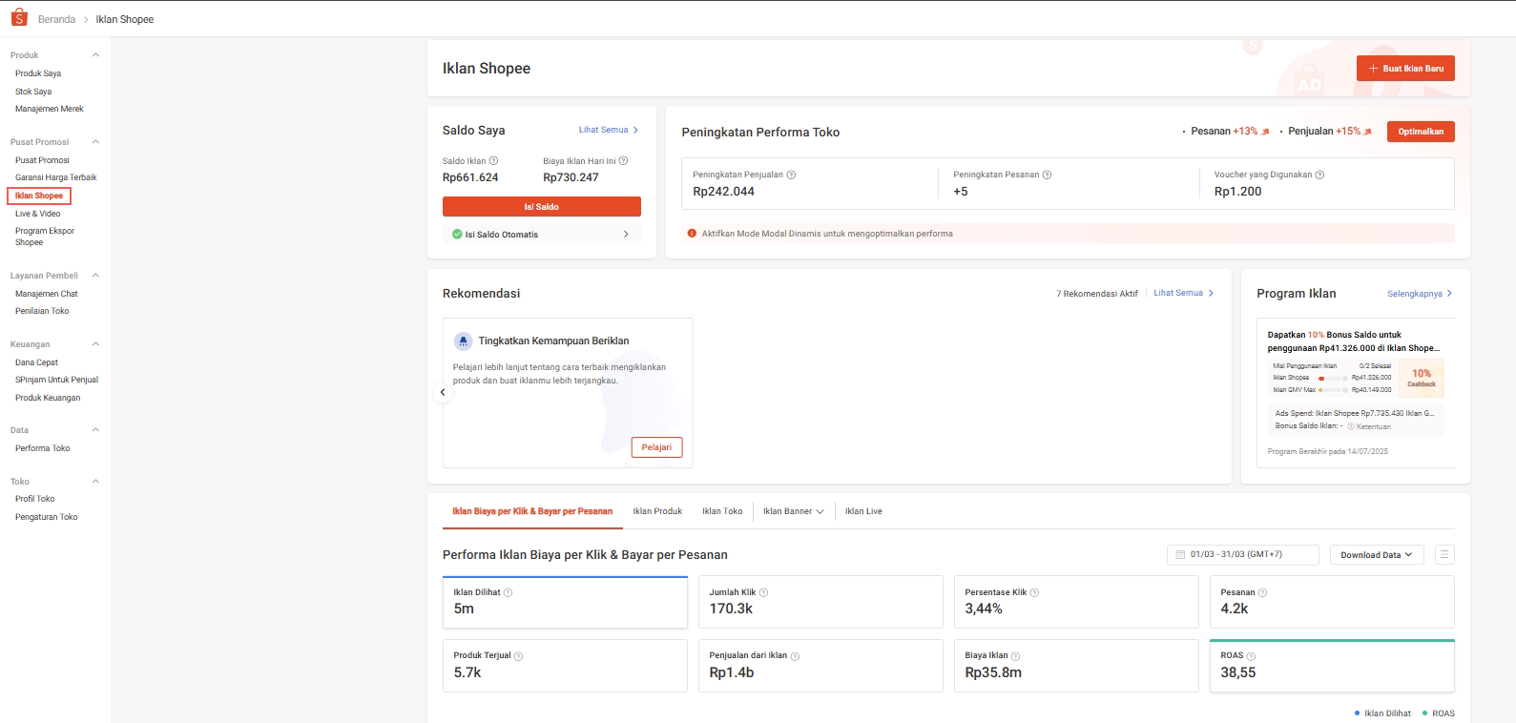Collapse the Layanan Pembeli sidebar section
Screen dimensions: 1516x723
95,276
